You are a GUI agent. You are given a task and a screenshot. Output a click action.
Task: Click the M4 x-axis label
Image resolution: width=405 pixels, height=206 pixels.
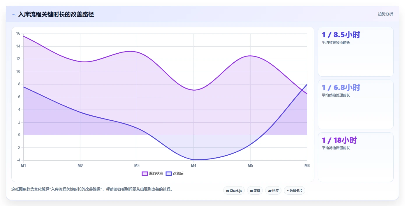193,165
